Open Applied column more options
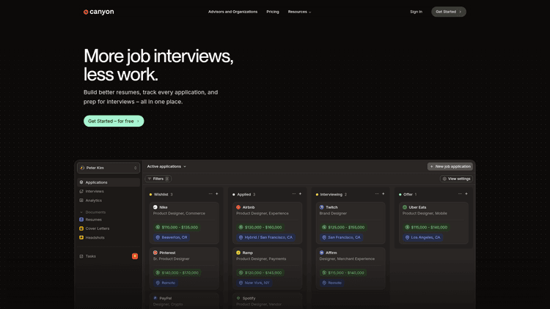Viewport: 550px width, 309px height. 294,194
